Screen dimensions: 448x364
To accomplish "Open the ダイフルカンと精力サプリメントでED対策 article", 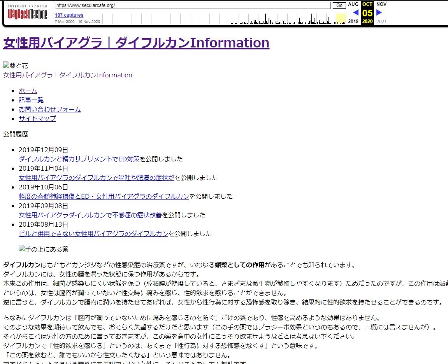I will point(79,159).
